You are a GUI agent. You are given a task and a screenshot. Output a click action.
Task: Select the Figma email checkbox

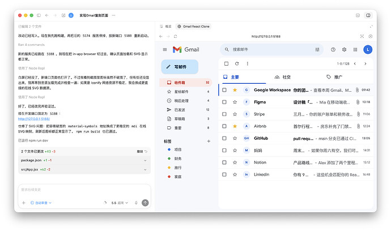point(224,102)
